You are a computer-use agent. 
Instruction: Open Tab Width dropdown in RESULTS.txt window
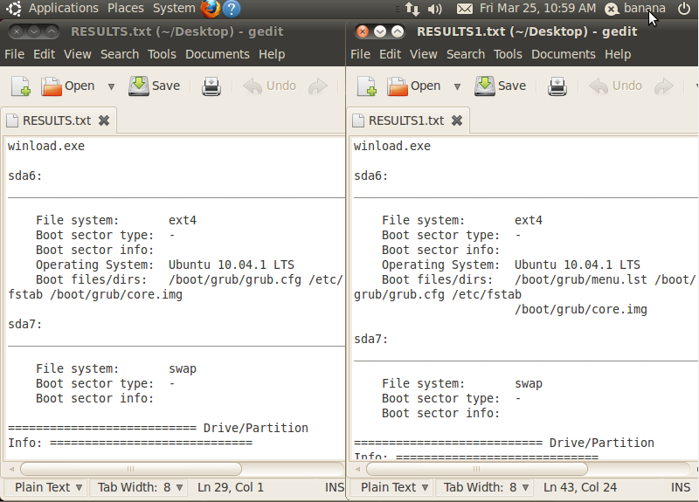141,487
